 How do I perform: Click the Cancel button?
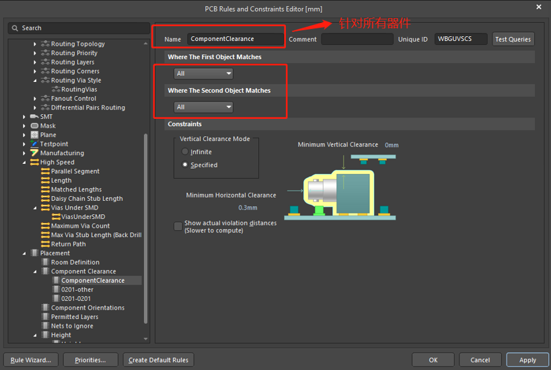480,360
